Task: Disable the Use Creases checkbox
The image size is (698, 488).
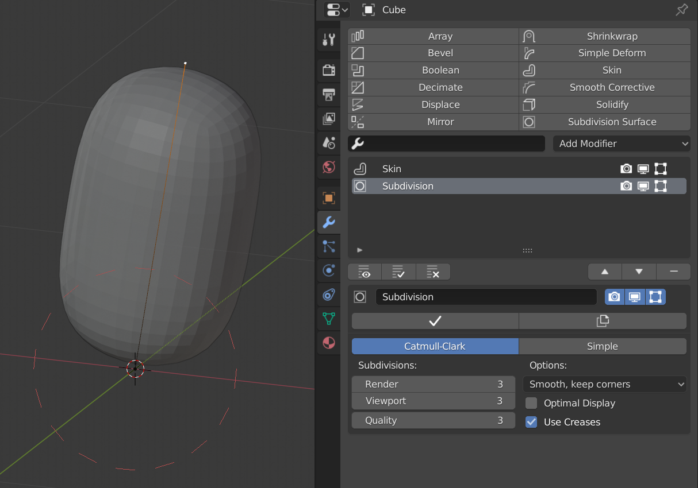Action: (x=531, y=422)
